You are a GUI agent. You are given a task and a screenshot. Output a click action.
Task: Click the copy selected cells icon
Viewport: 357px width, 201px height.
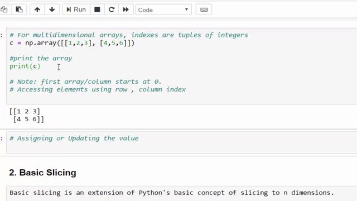pos(4,9)
